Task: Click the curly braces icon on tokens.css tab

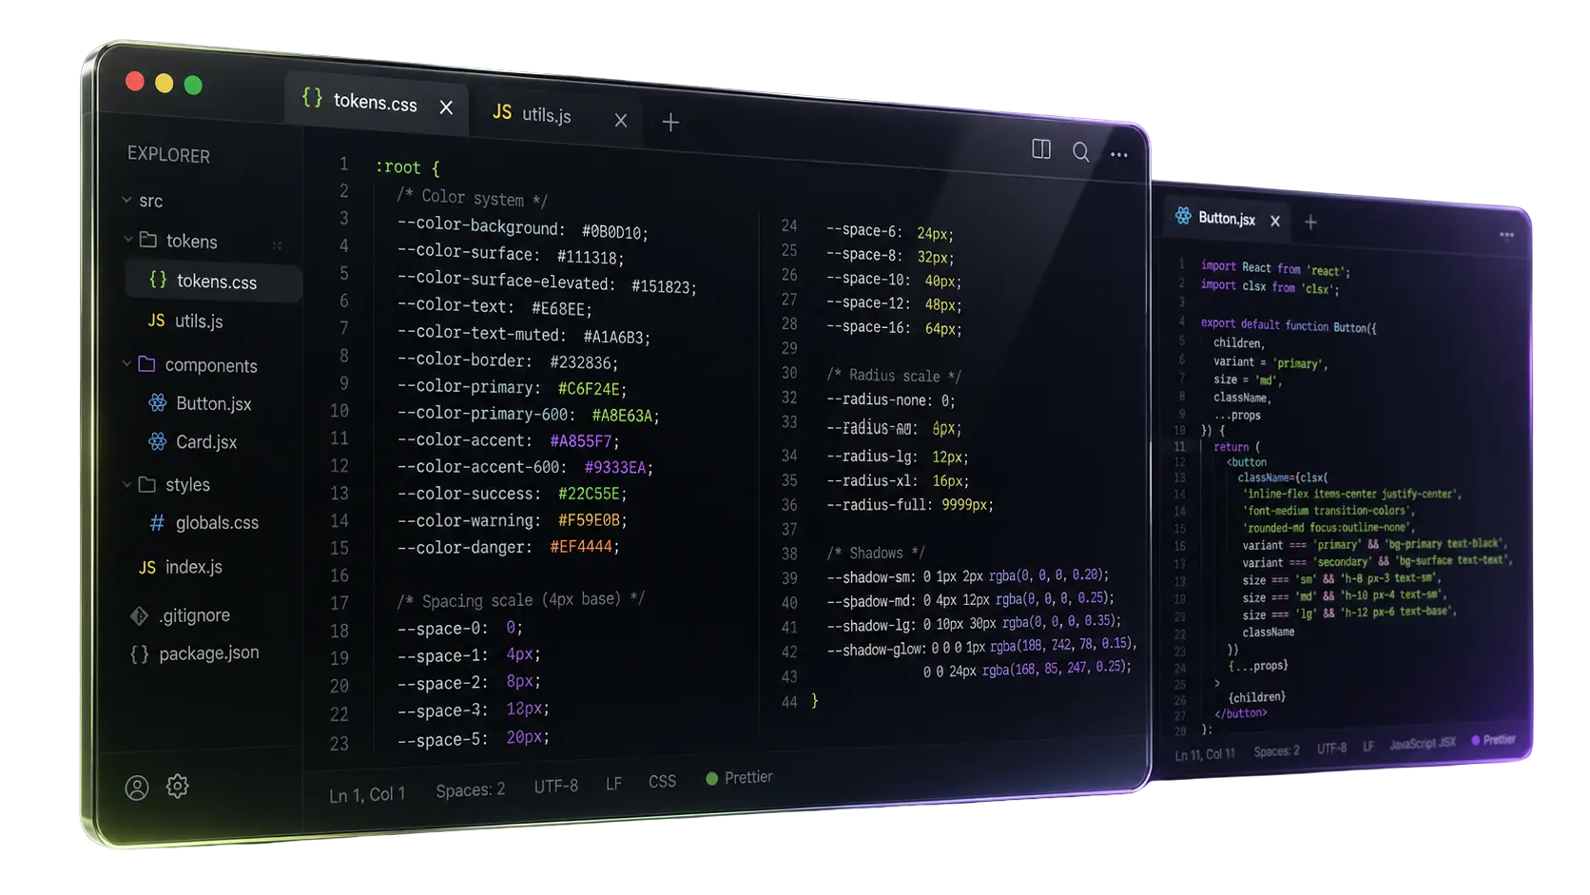Action: [312, 97]
